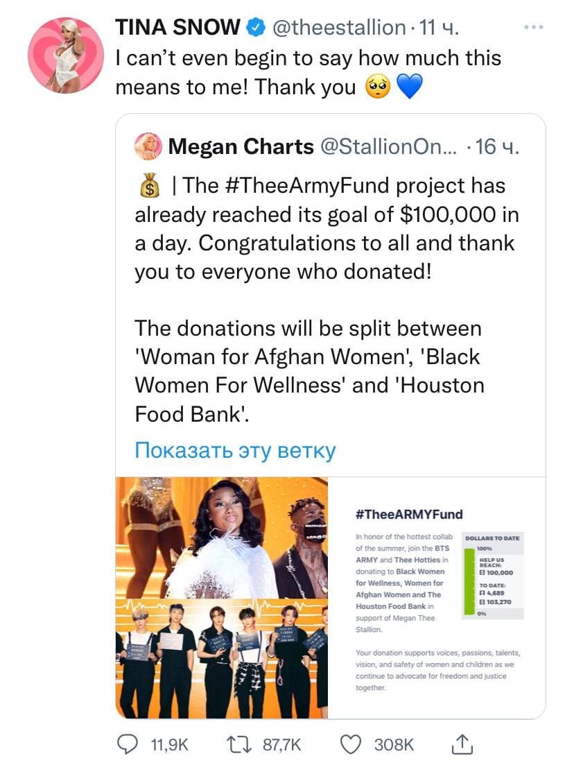Click the money bag emoji in quote
This screenshot has height=765, width=574.
click(148, 186)
